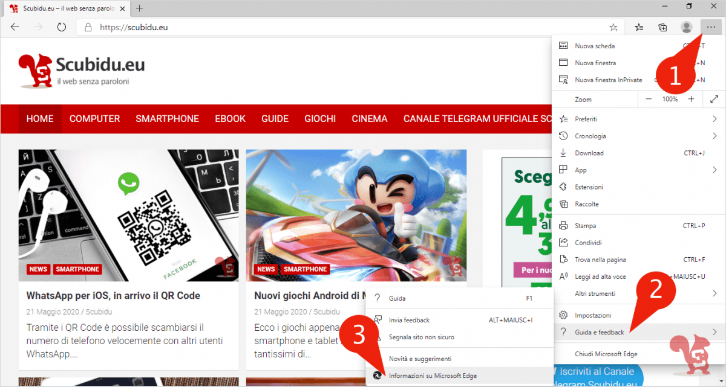Reload the page with refresh icon
The height and width of the screenshot is (387, 726).
61,27
